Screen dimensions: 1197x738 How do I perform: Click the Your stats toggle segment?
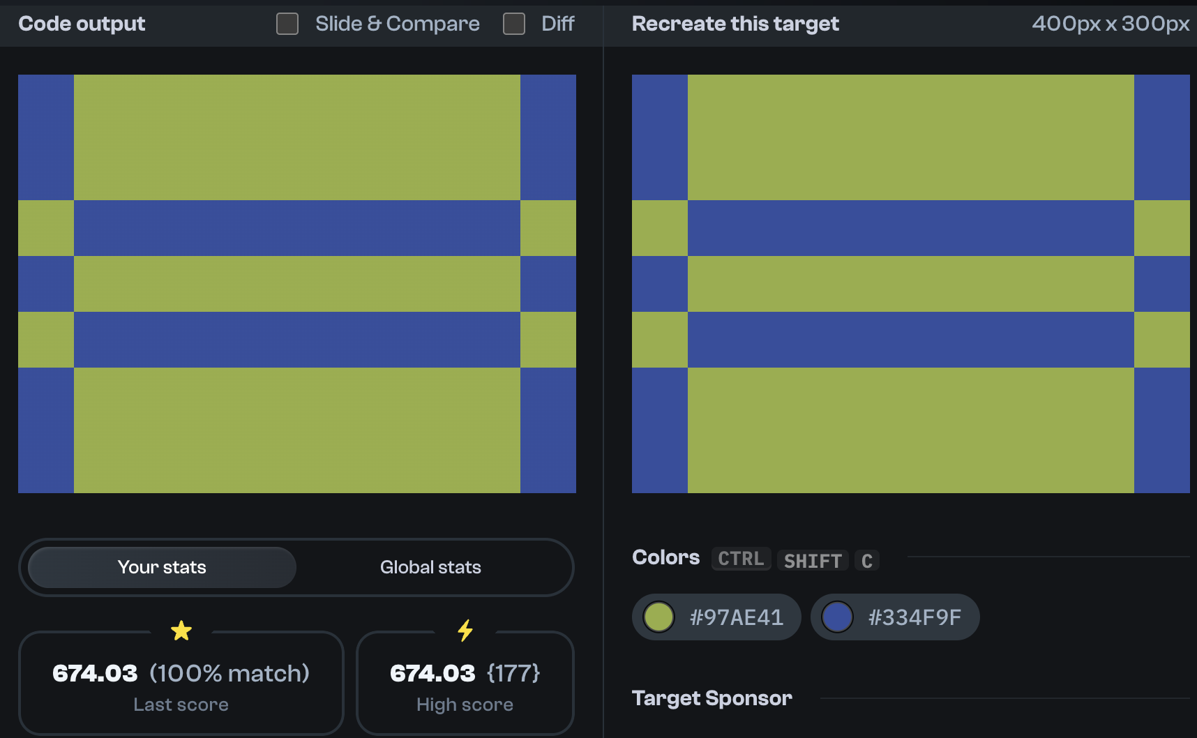coord(161,567)
